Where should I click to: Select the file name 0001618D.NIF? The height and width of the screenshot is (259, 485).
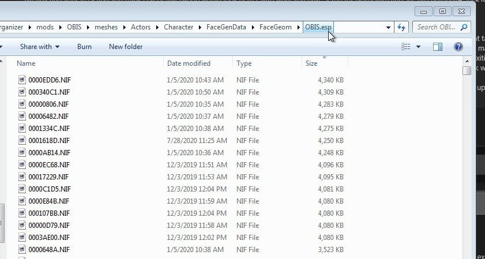click(49, 141)
